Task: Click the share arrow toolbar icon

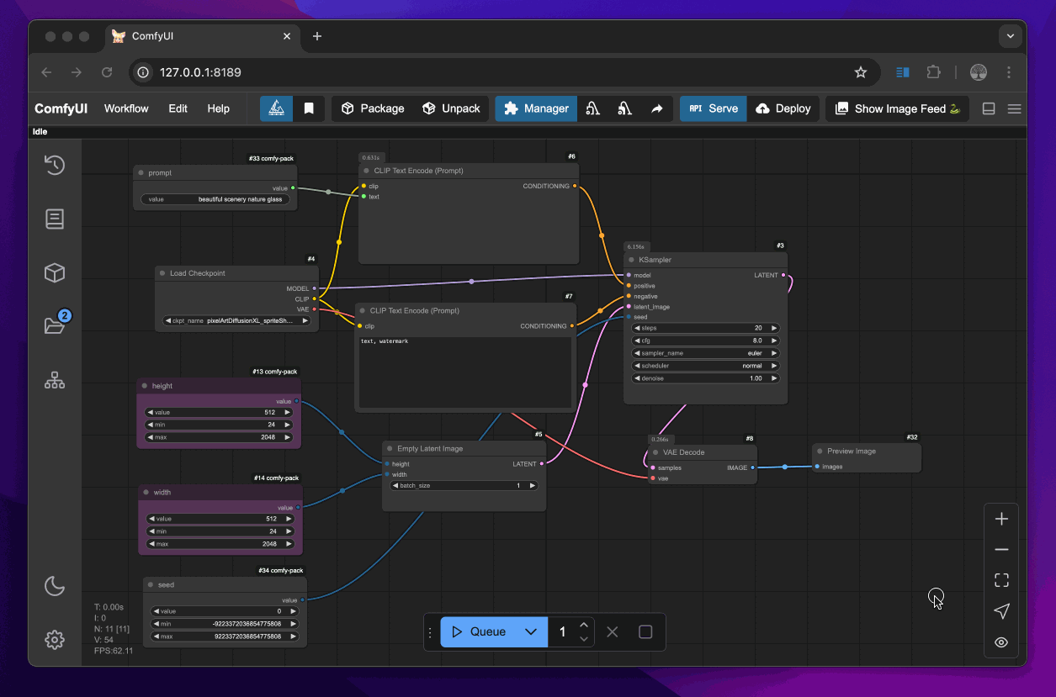Action: tap(657, 108)
